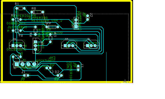This screenshot has height=99, width=165.
Task: Click the left pad of resistor R1
Action: pos(17,8)
